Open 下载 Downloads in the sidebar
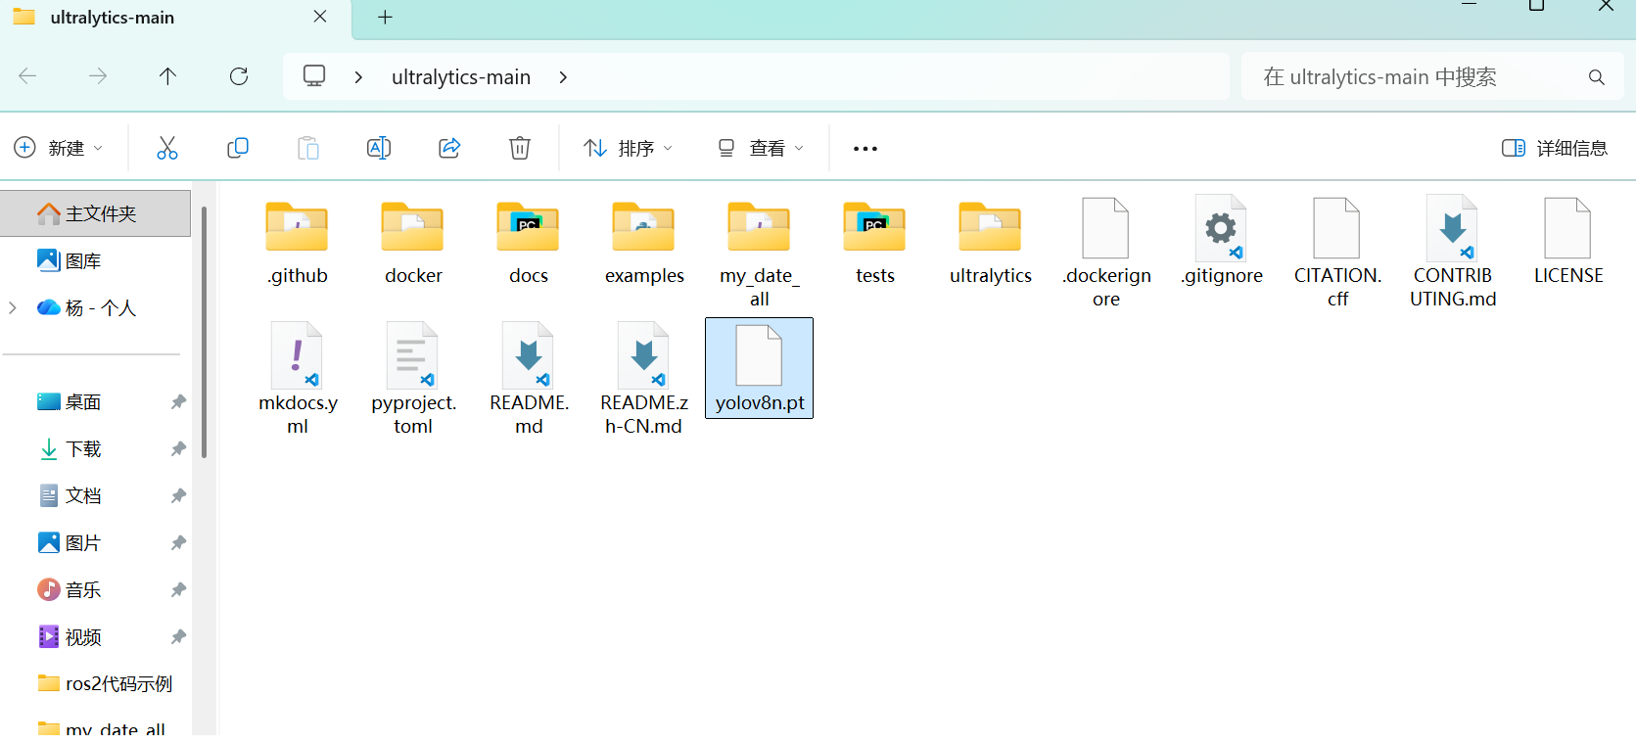This screenshot has width=1636, height=744. 83,449
